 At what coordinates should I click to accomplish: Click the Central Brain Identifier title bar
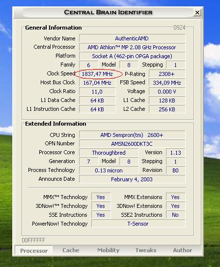(x=108, y=12)
